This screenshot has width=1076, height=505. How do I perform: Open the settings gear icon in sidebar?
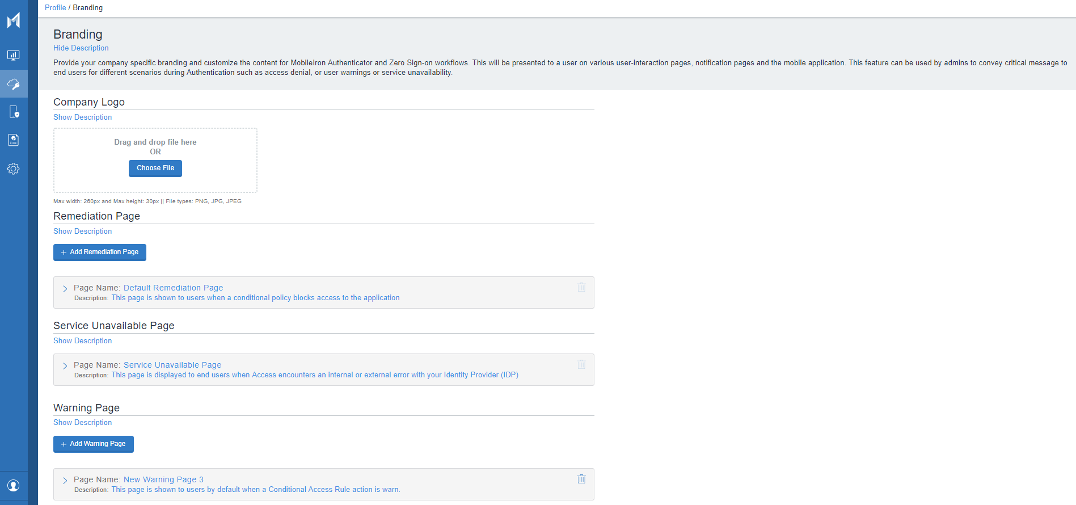14,169
